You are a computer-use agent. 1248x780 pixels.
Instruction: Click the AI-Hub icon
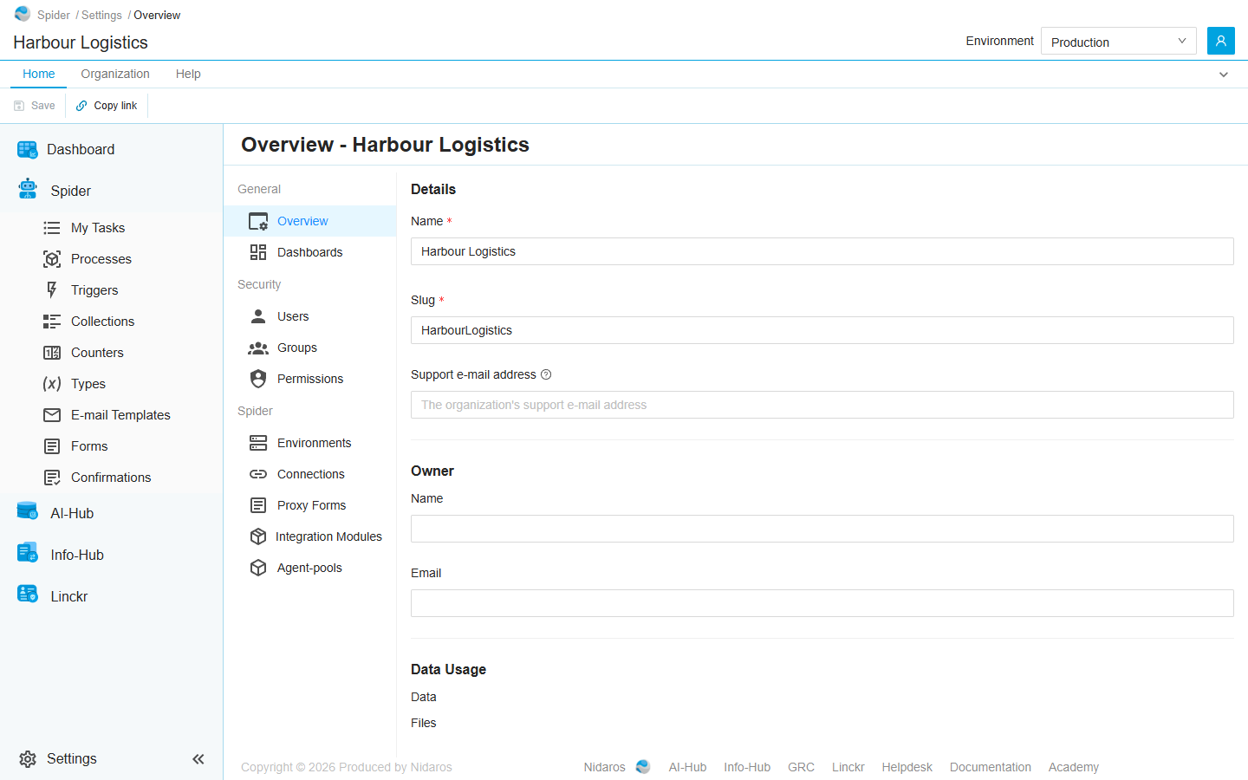[28, 511]
